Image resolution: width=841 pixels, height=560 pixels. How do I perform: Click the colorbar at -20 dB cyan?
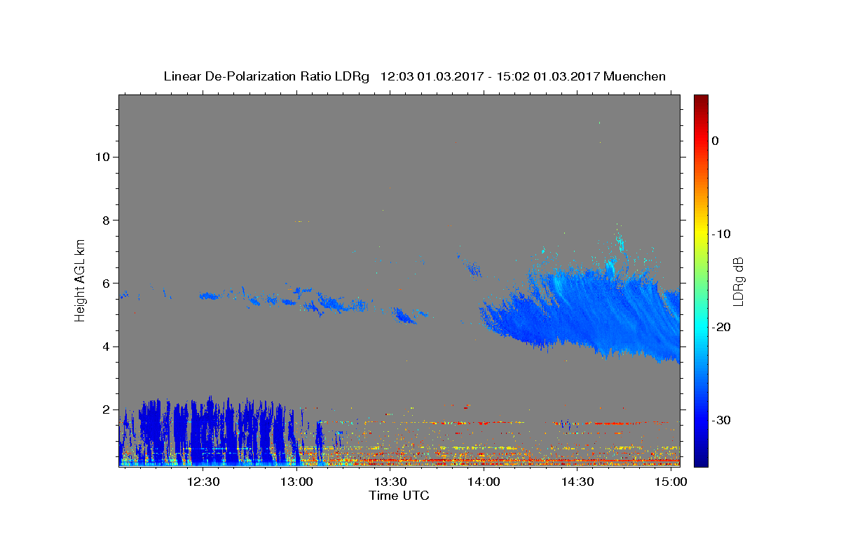[x=701, y=327]
